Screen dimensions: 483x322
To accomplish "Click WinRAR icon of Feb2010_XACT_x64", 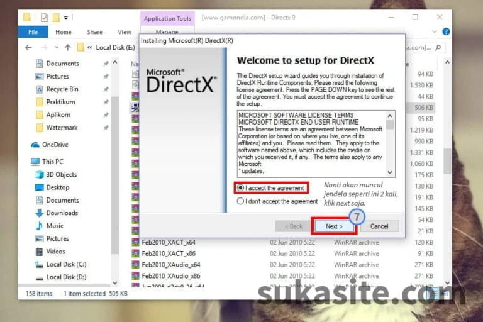I will coord(135,242).
